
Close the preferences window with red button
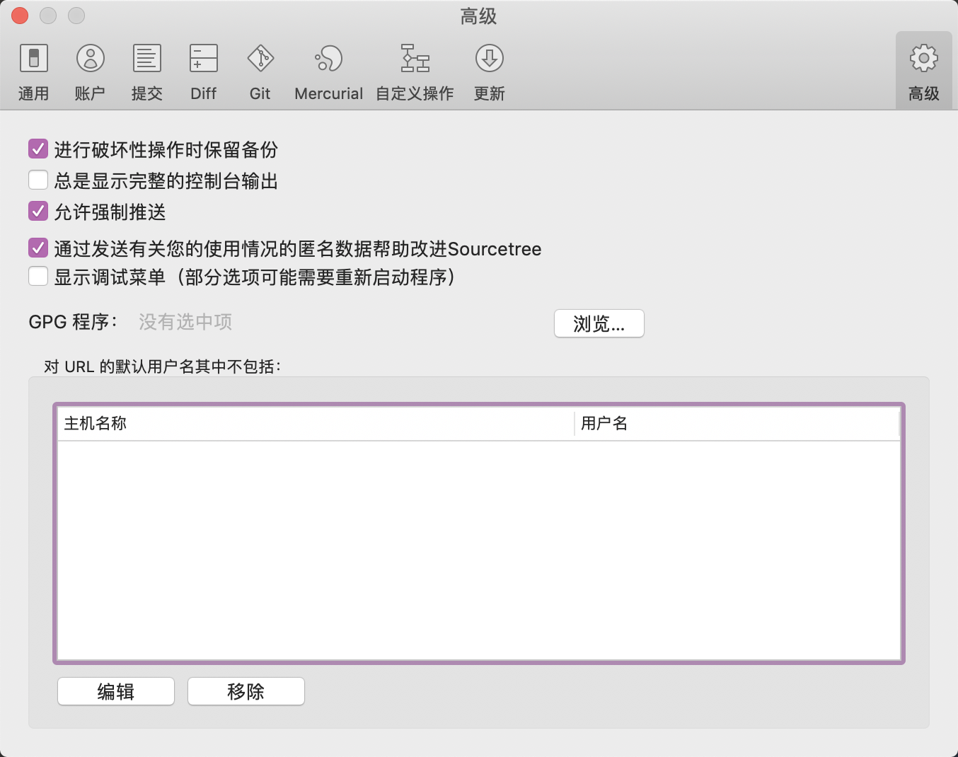[x=20, y=16]
